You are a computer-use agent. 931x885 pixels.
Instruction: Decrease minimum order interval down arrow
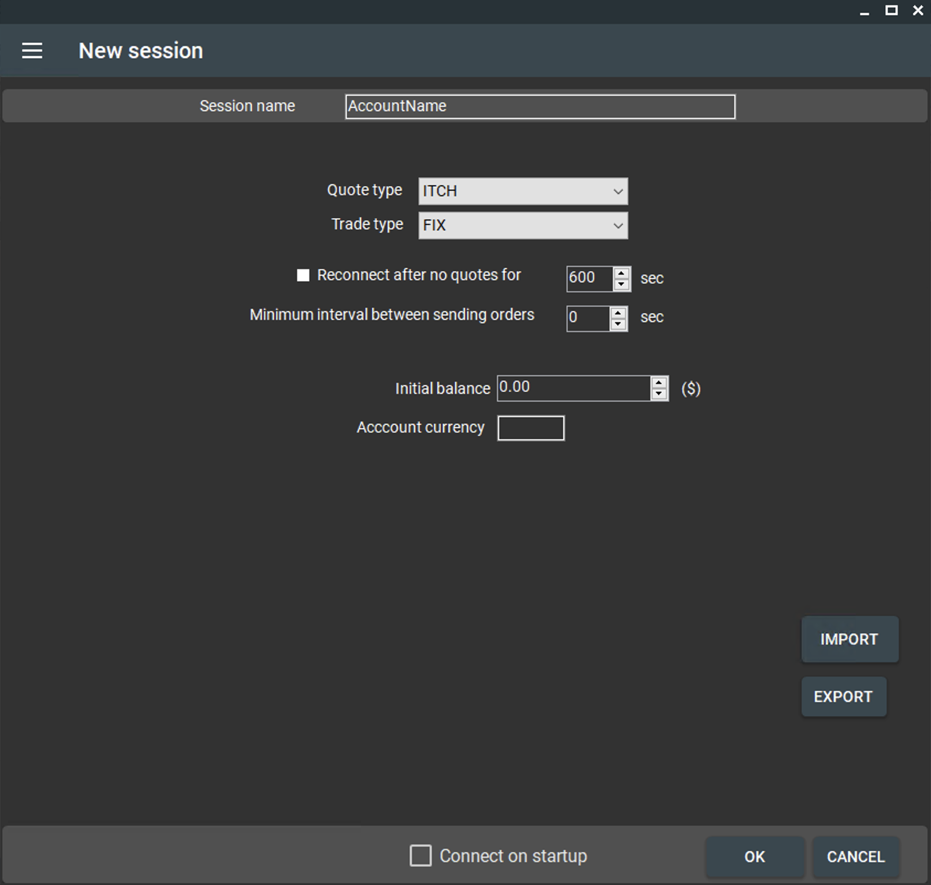[x=618, y=324]
